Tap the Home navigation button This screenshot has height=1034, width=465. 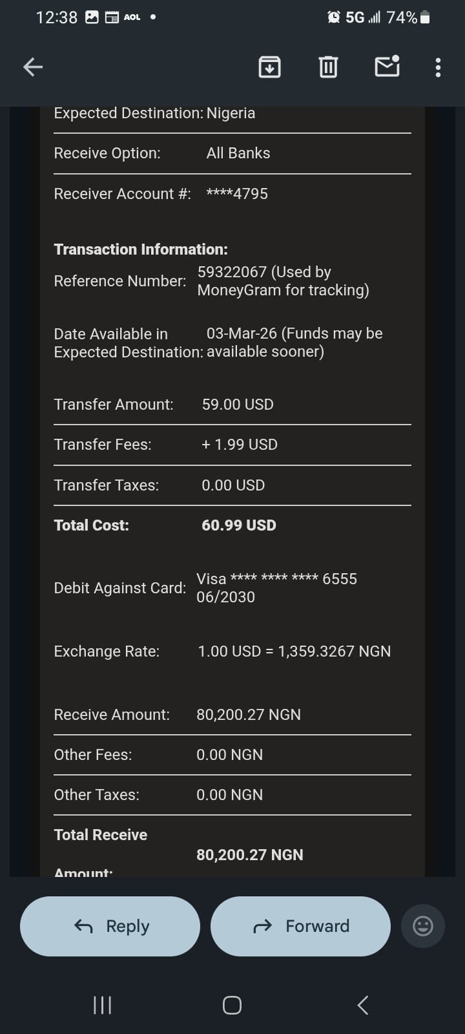click(232, 1005)
